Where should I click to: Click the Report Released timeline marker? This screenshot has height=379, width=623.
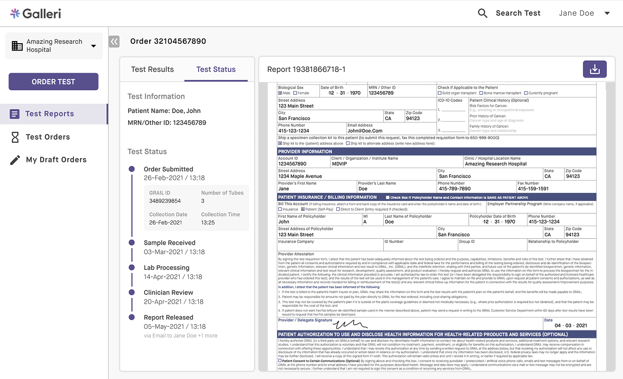coord(132,317)
